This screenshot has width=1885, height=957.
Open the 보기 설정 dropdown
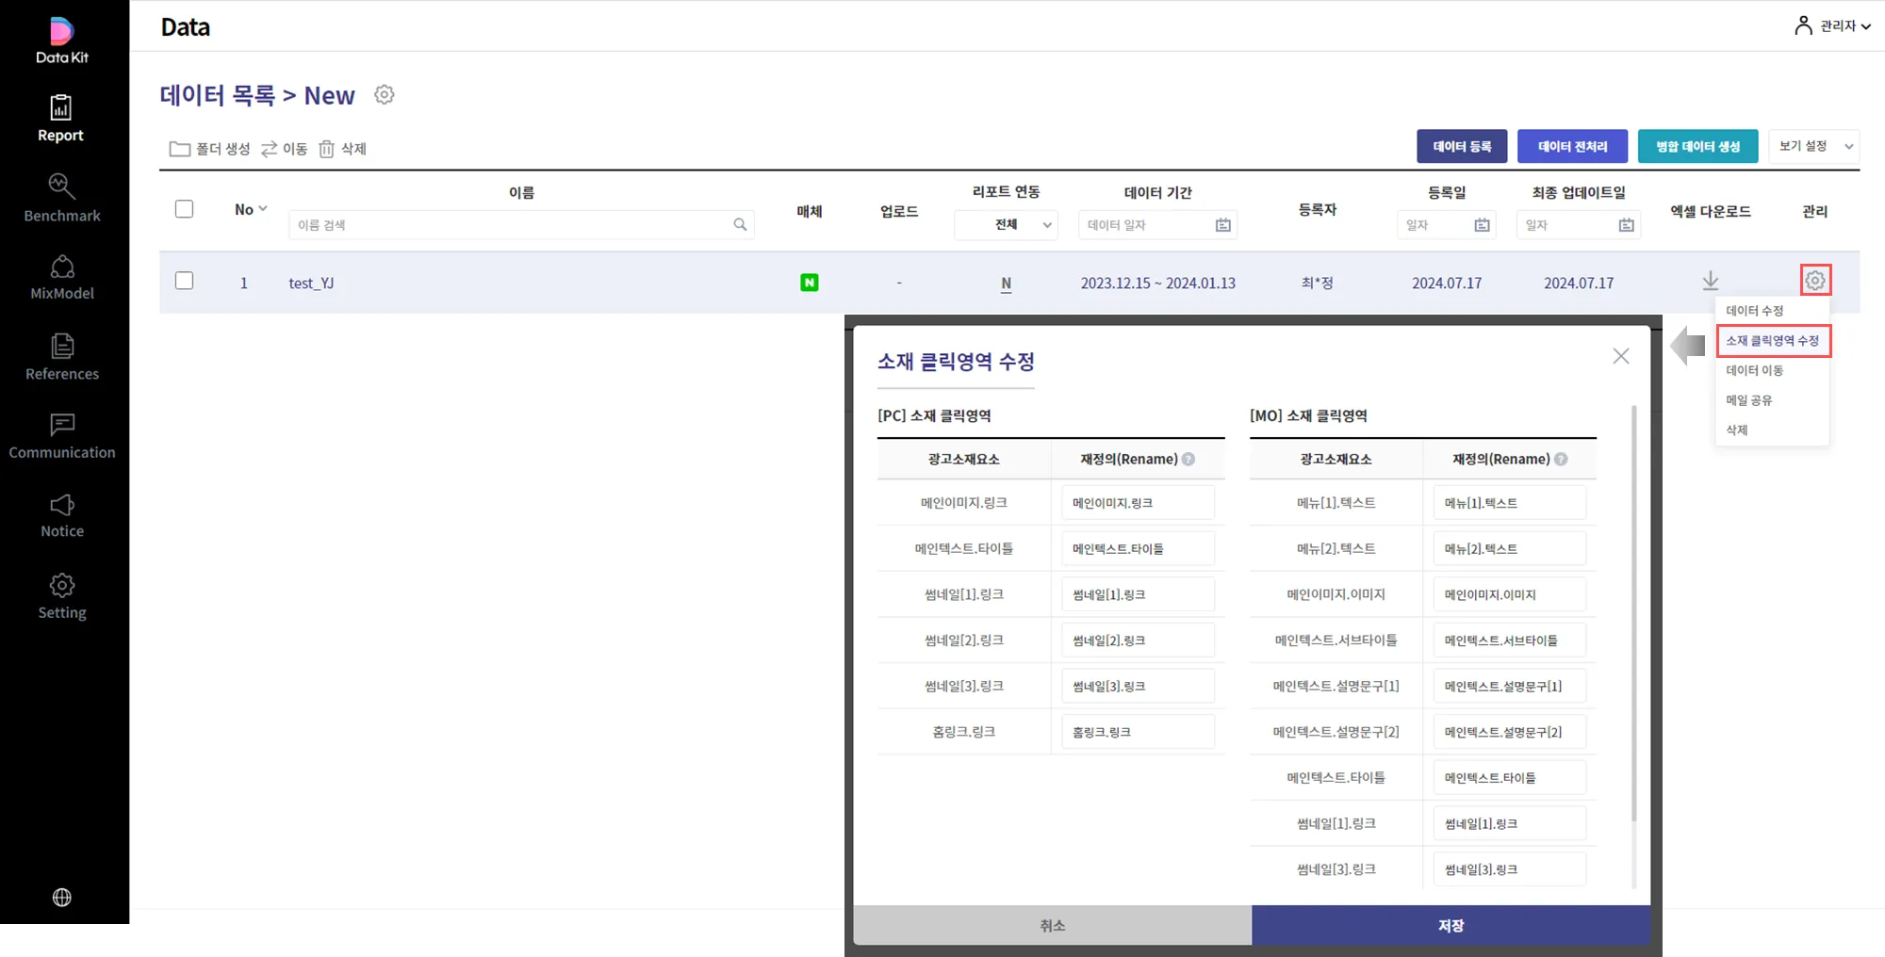point(1814,146)
